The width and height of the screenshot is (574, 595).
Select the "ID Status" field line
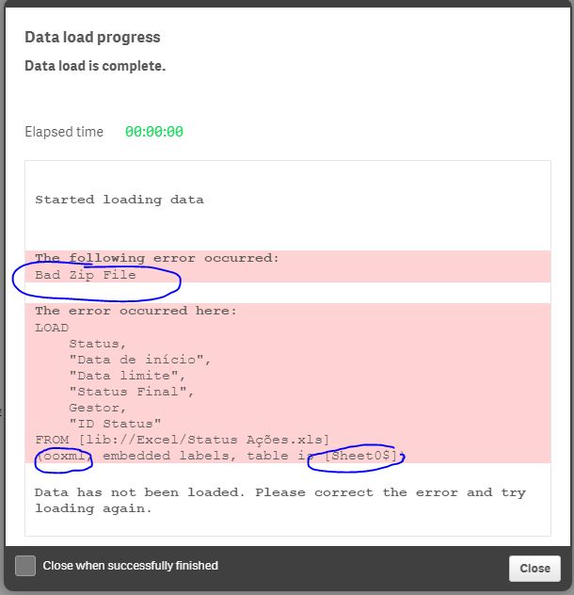pyautogui.click(x=116, y=424)
